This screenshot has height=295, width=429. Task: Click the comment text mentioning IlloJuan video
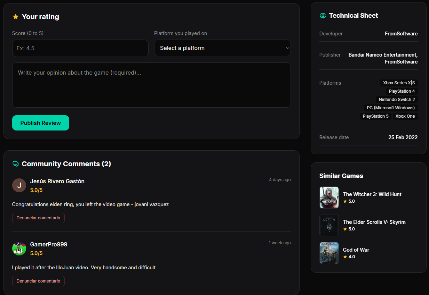pos(84,268)
